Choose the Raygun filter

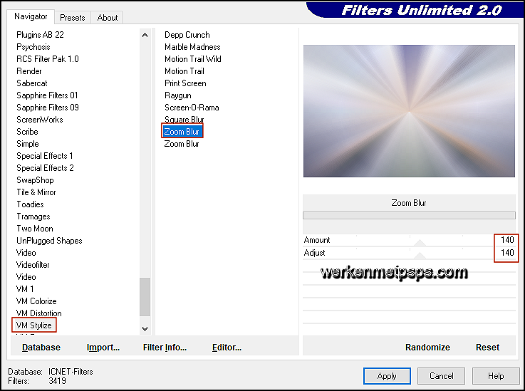[178, 95]
